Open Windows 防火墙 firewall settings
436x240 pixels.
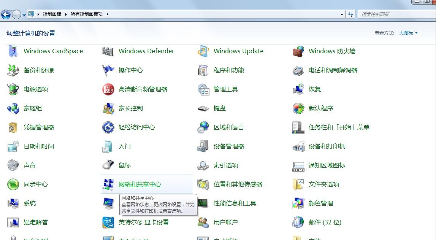pos(333,51)
